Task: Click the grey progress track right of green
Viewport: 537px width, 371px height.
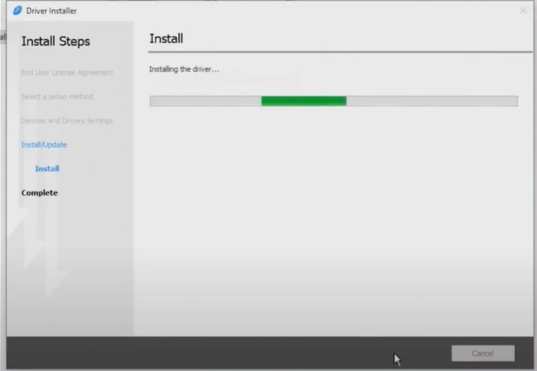Action: [432, 101]
